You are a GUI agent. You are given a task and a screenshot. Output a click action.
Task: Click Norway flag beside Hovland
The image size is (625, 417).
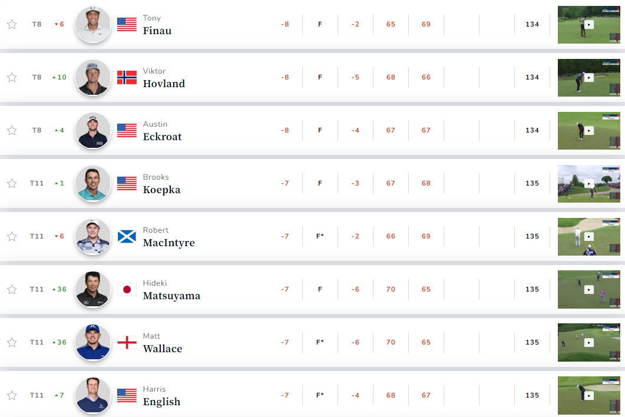[127, 77]
